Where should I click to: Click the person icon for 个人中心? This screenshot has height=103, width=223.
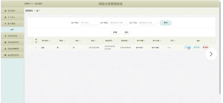[x=5, y=17]
